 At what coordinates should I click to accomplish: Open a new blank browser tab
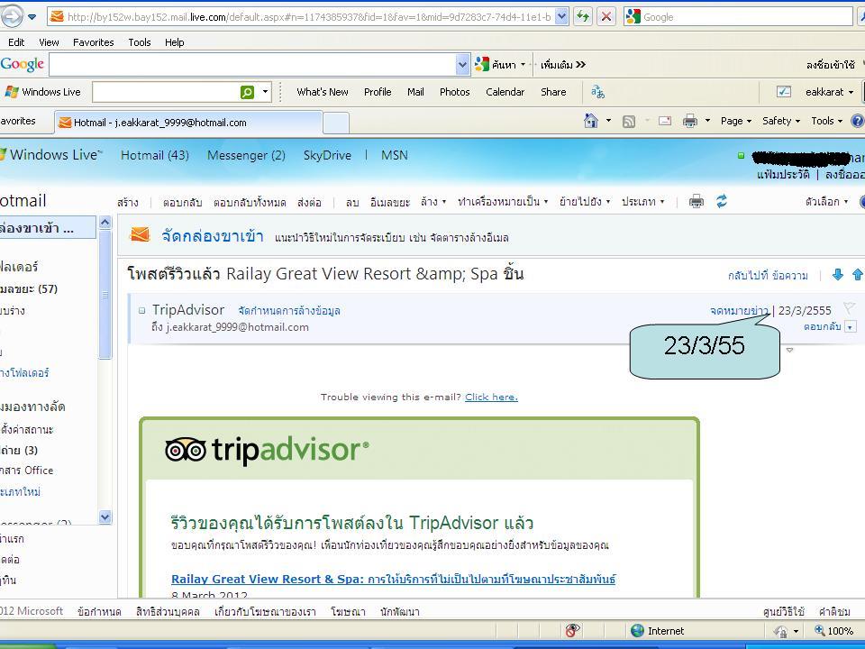tap(335, 123)
